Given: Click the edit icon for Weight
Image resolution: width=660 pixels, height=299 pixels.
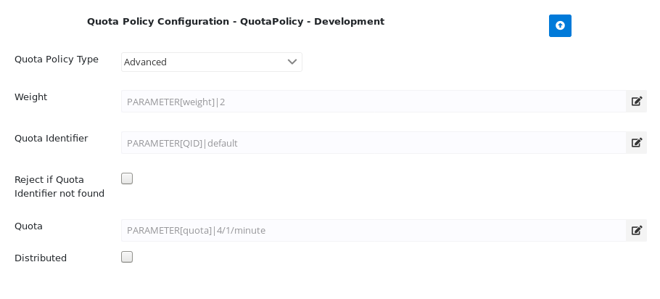Looking at the screenshot, I should [x=636, y=102].
